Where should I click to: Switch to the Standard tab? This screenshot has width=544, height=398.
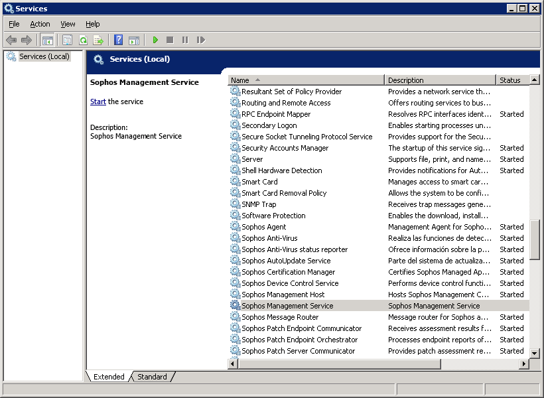(152, 377)
